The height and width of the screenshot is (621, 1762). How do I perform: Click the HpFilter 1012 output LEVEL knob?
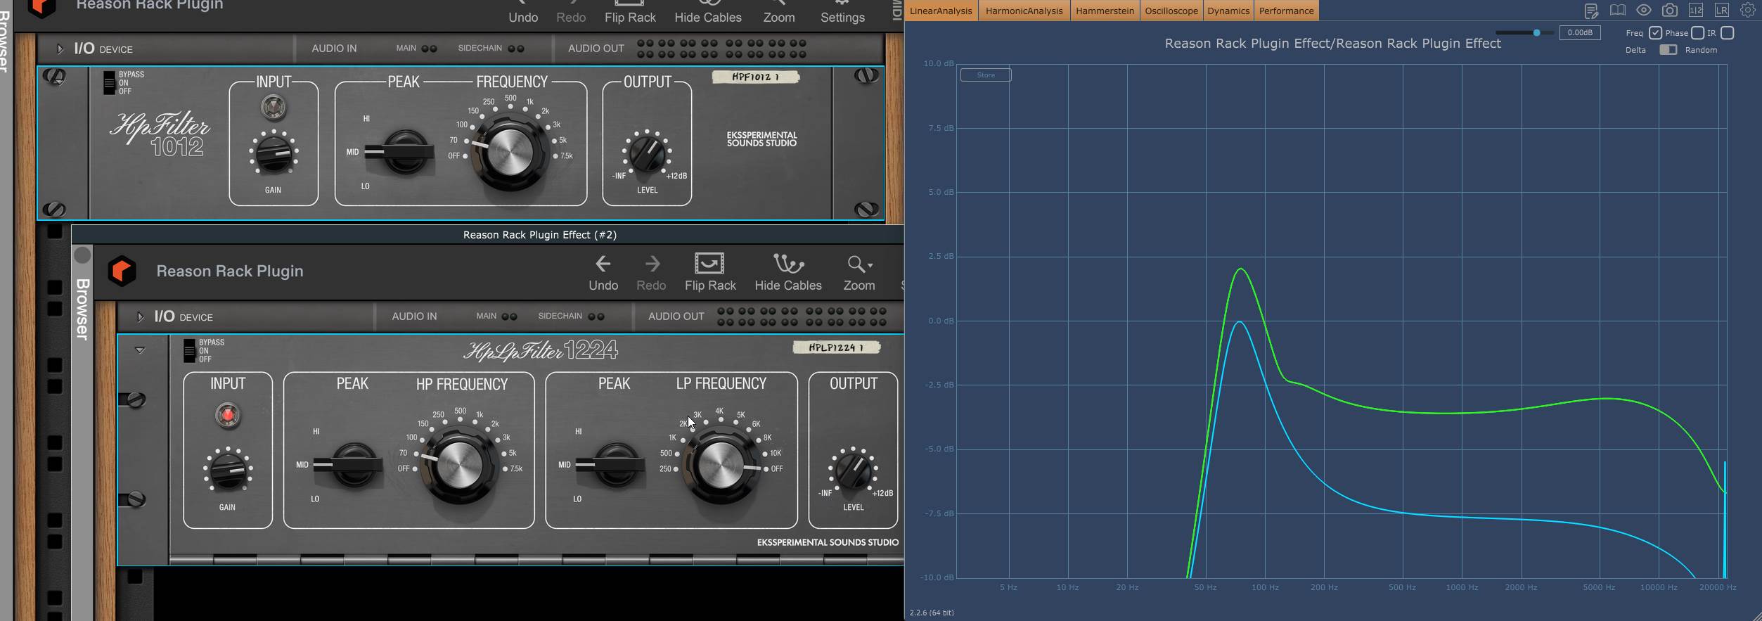[x=647, y=153]
